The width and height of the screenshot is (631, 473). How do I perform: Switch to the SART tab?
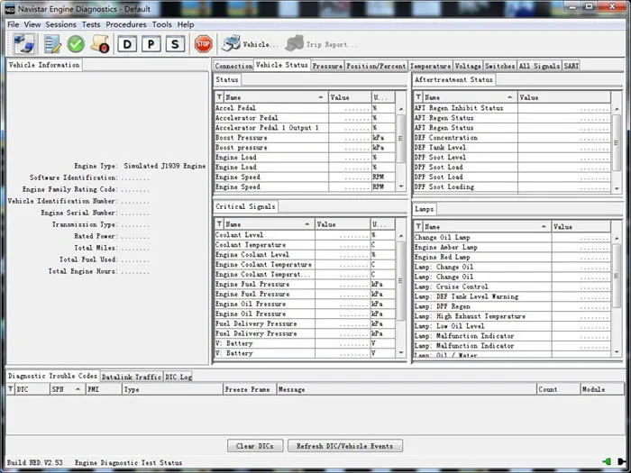pyautogui.click(x=571, y=66)
